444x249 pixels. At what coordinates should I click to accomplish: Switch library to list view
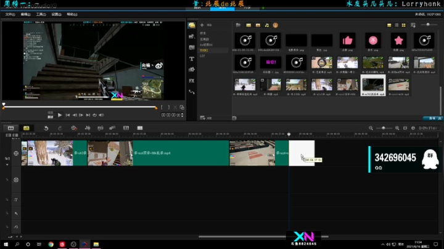point(397,25)
